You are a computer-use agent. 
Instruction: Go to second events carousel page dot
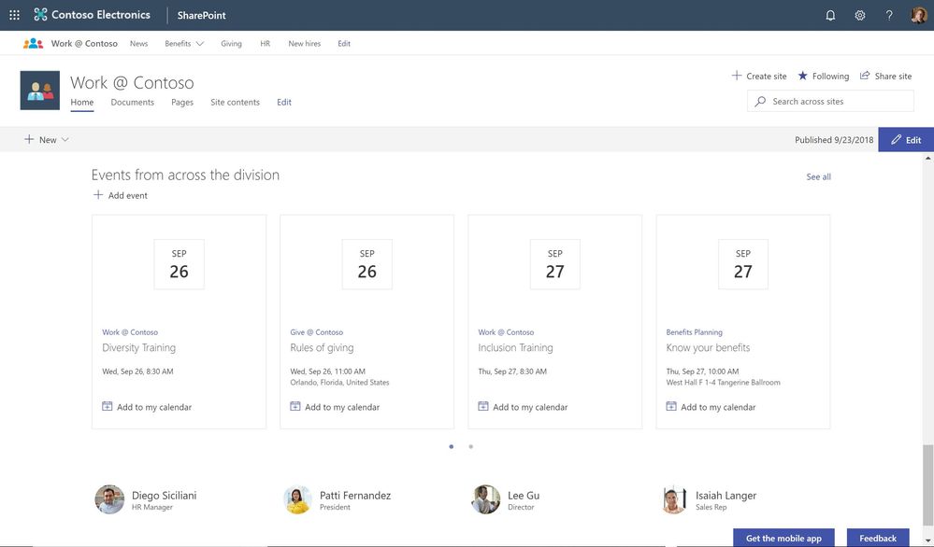pos(470,446)
